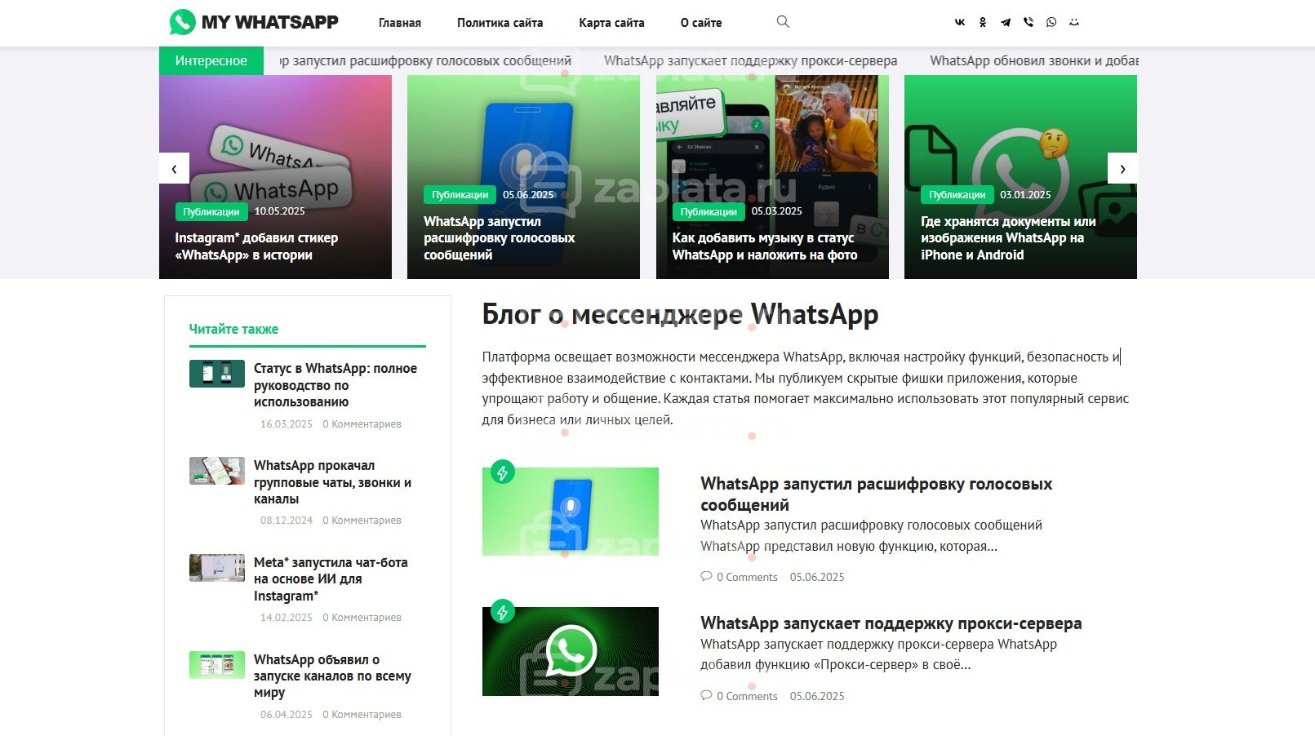Click comment bubble icon on proxy server post
This screenshot has height=736, width=1315.
pyautogui.click(x=706, y=695)
